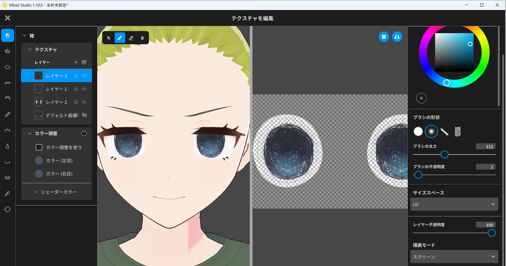This screenshot has height=266, width=506.
Task: Open the 描画モード スクリーン dropdown
Action: pyautogui.click(x=454, y=257)
